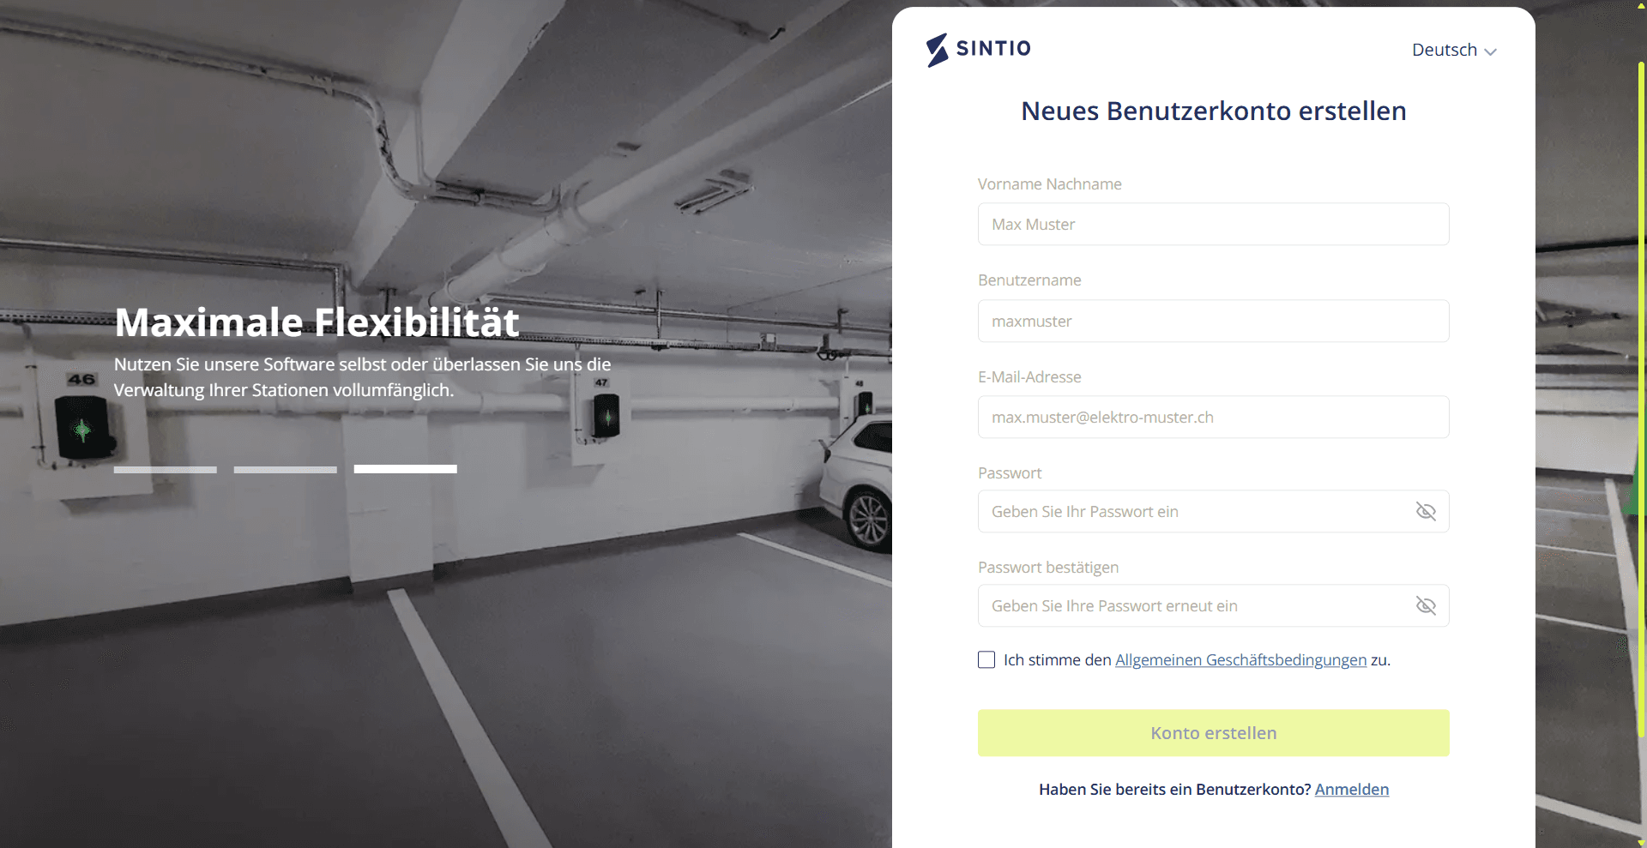
Task: Select the third carousel slide indicator
Action: (x=406, y=470)
